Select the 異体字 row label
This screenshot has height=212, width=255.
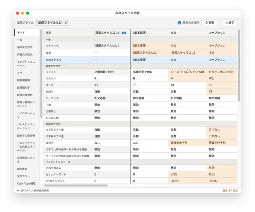[49, 143]
